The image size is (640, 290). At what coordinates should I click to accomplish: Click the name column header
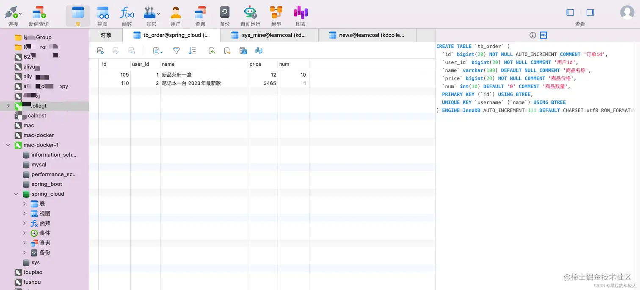tap(204, 64)
